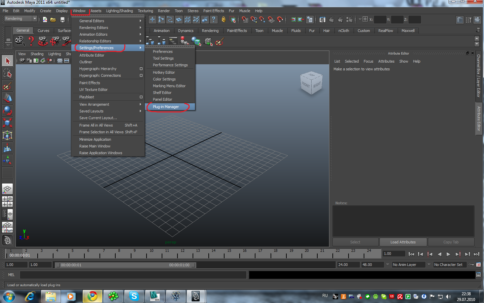Toggle snap to points magnet
484x303 pixels.
(263, 20)
